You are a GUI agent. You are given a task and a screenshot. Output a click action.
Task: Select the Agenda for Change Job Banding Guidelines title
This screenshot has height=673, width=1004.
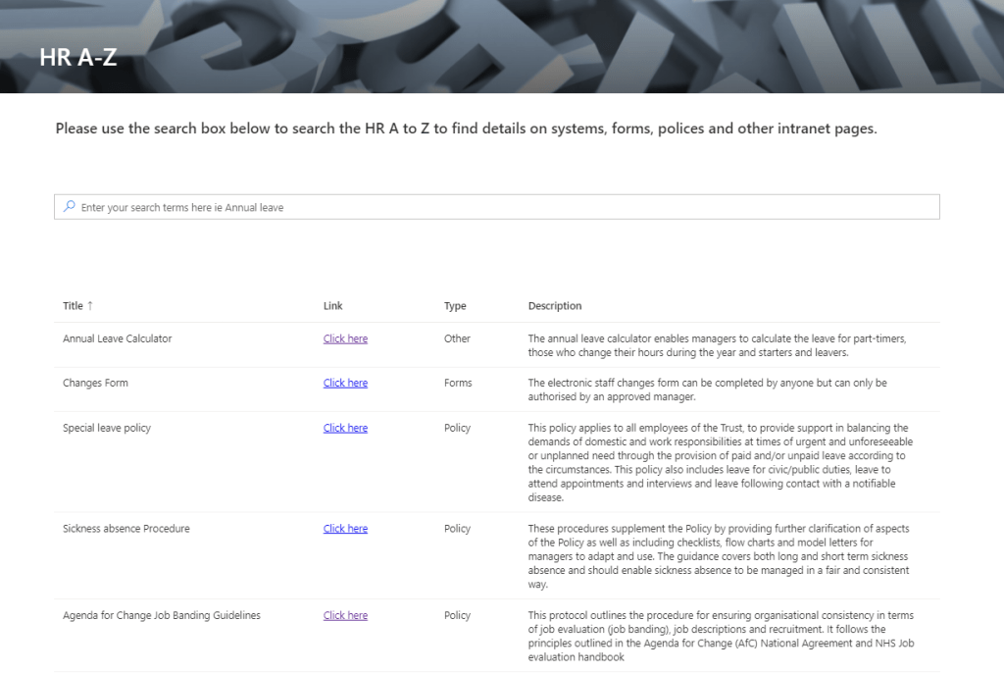162,615
